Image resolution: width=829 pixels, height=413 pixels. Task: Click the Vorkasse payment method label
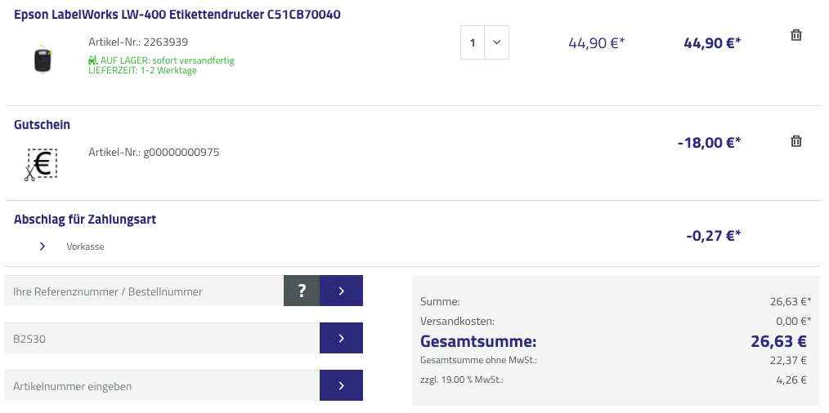(85, 246)
